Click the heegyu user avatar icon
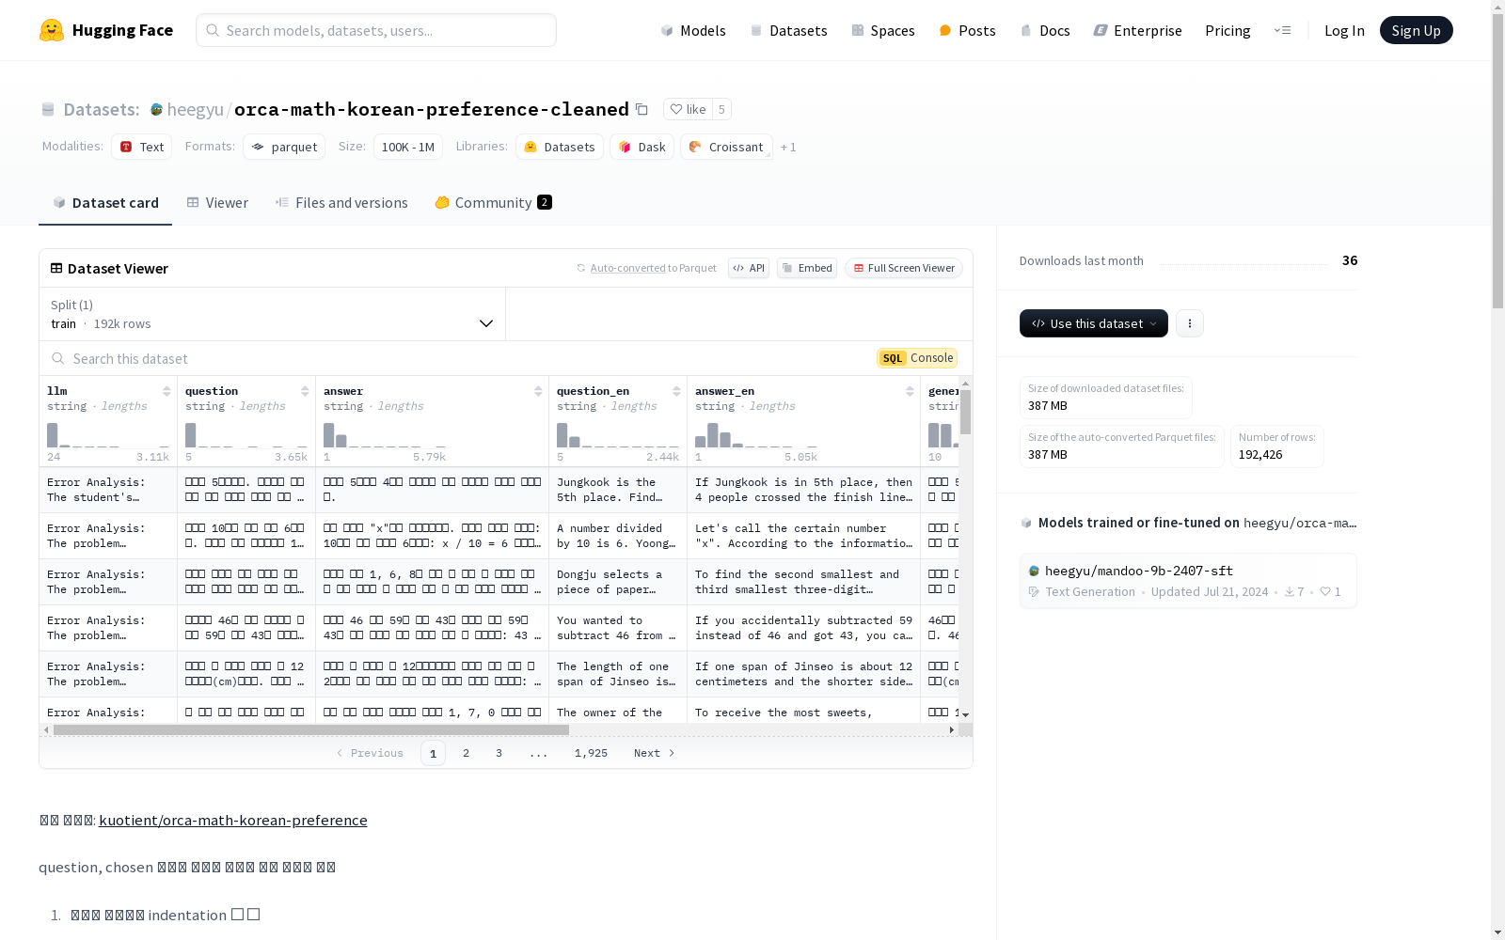This screenshot has width=1505, height=940. [156, 109]
